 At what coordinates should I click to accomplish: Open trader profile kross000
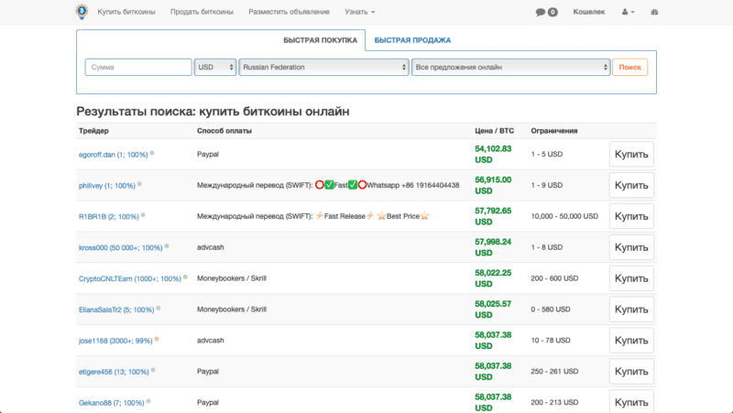tap(121, 247)
